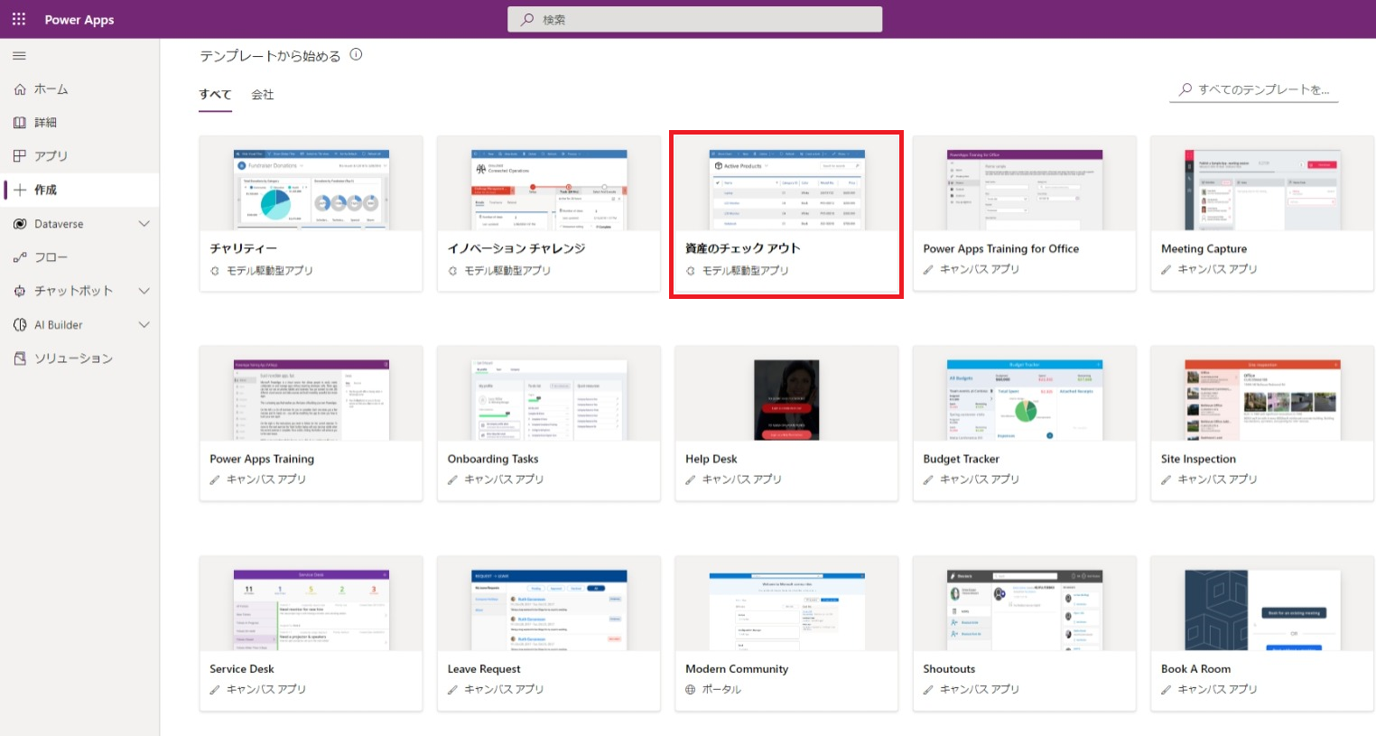Click the chatbot icon beside チャットボット

(20, 291)
